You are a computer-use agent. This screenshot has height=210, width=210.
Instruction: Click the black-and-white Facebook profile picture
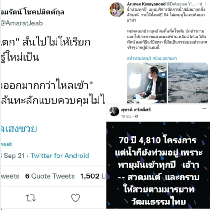click(114, 111)
